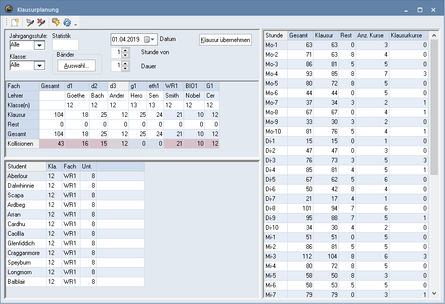Select the Di-3 row
This screenshot has width=445, height=304.
tap(346, 160)
